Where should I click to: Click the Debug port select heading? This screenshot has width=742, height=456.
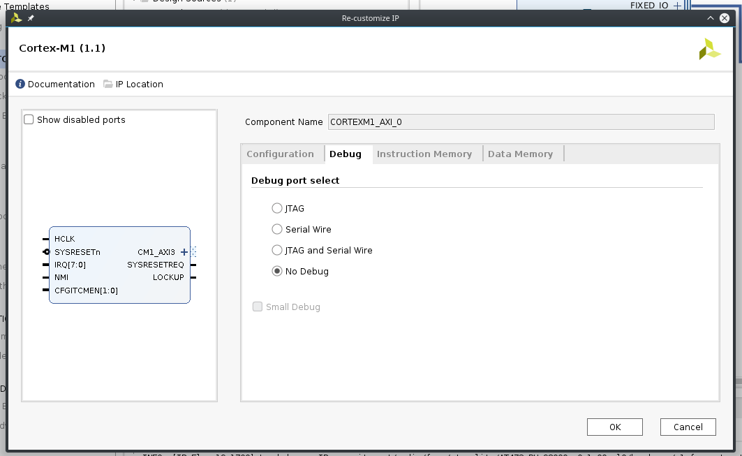[295, 180]
